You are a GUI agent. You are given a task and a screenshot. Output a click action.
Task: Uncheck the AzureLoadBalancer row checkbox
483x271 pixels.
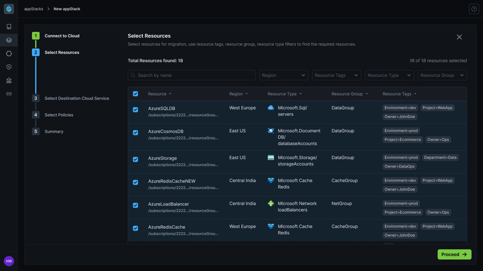(136, 205)
